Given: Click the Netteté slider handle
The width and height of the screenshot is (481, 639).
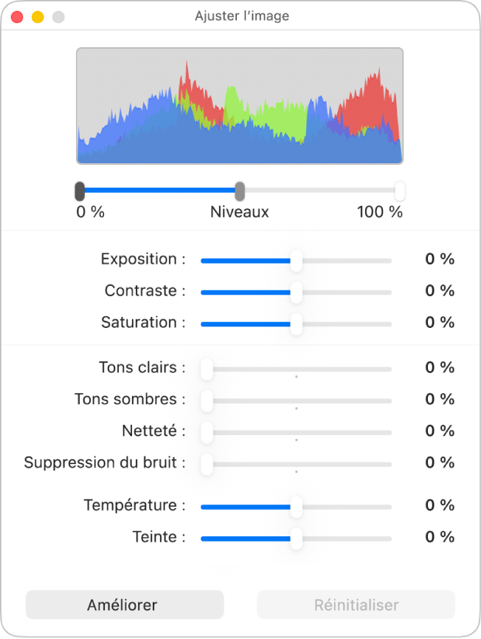Looking at the screenshot, I should point(207,432).
